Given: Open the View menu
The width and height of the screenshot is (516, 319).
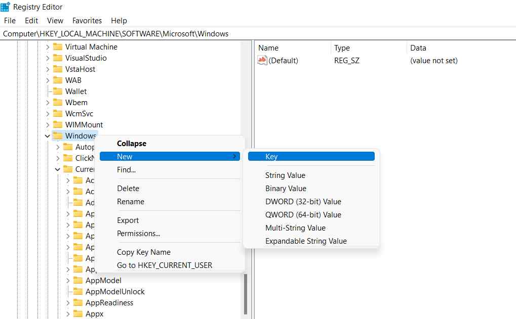Looking at the screenshot, I should coord(55,20).
